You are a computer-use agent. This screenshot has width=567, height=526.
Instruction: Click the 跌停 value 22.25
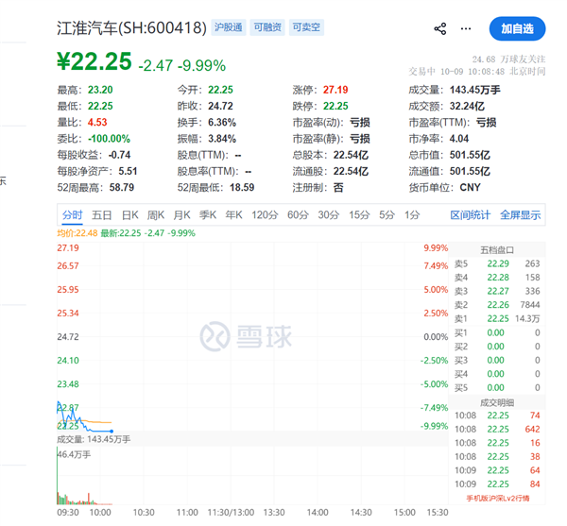(x=335, y=106)
